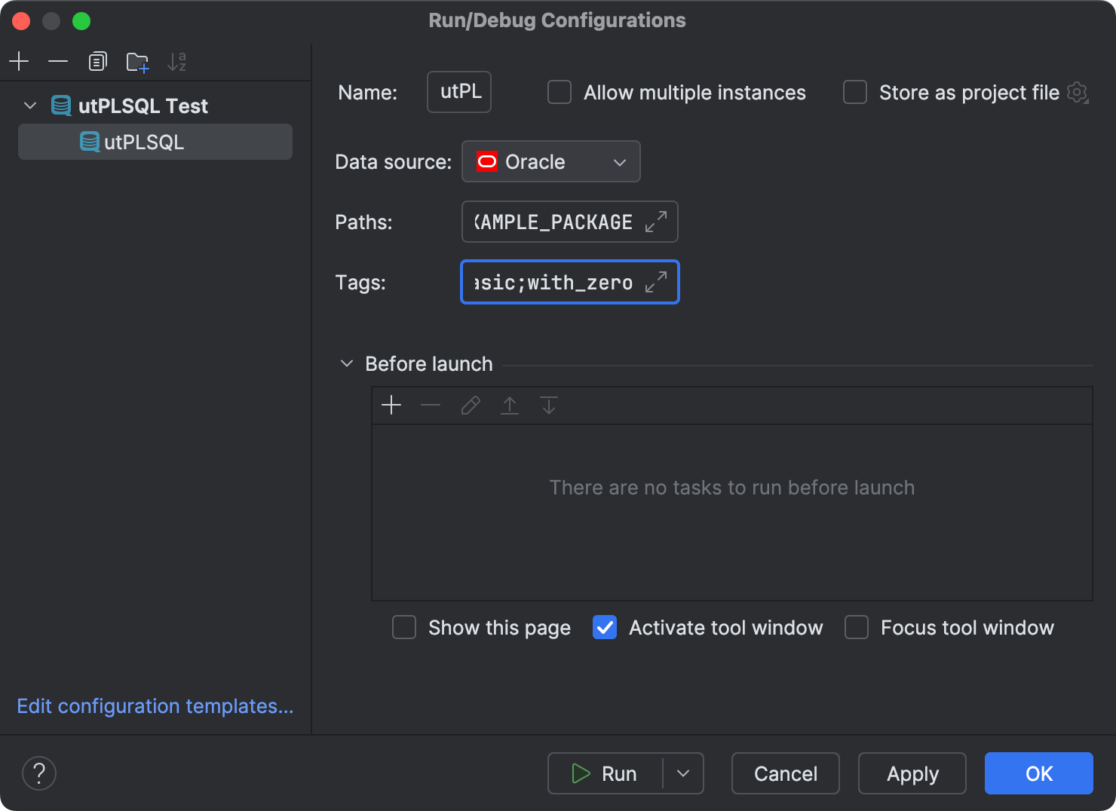Viewport: 1116px width, 811px height.
Task: Collapse the utPLSQL Test group
Action: (29, 106)
